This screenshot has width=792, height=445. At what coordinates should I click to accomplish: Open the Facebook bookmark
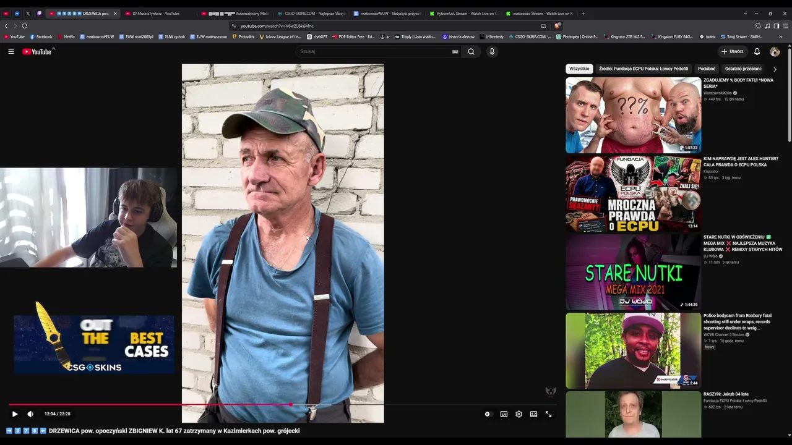pyautogui.click(x=41, y=36)
